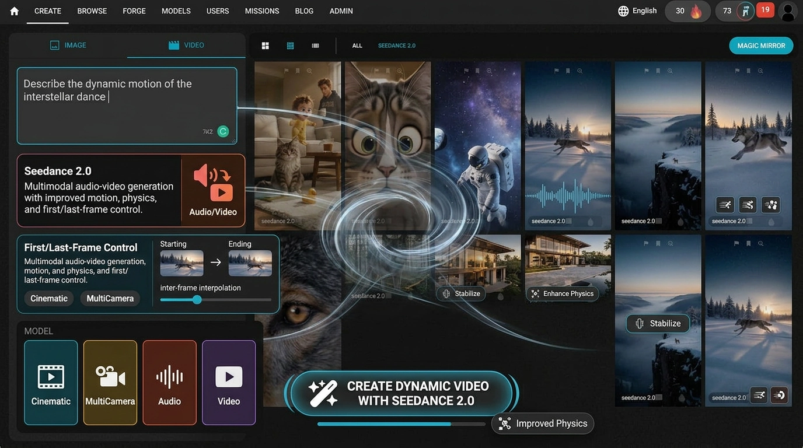Image resolution: width=803 pixels, height=448 pixels.
Task: Click the progress bar below the create button
Action: [x=401, y=424]
